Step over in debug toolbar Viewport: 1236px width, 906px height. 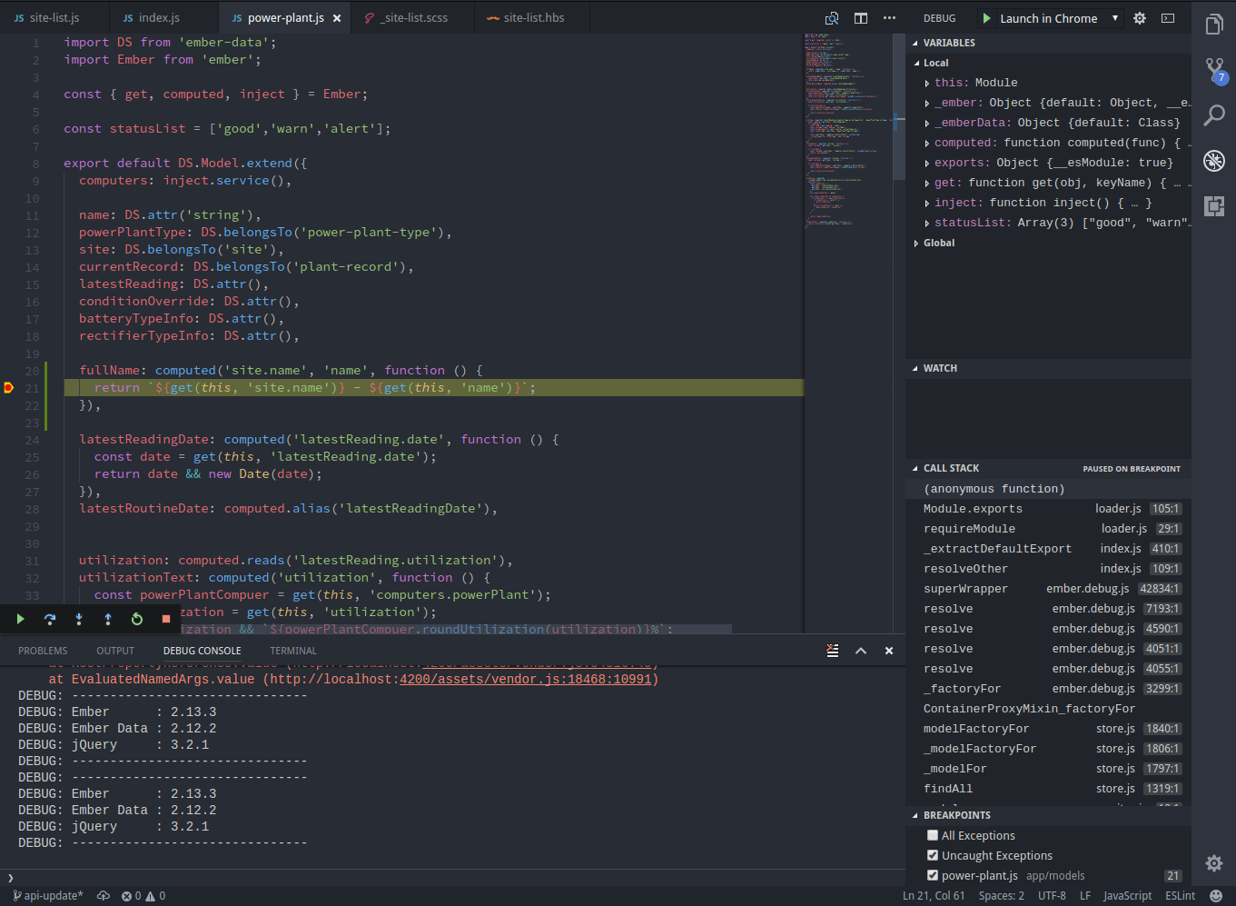tap(50, 619)
